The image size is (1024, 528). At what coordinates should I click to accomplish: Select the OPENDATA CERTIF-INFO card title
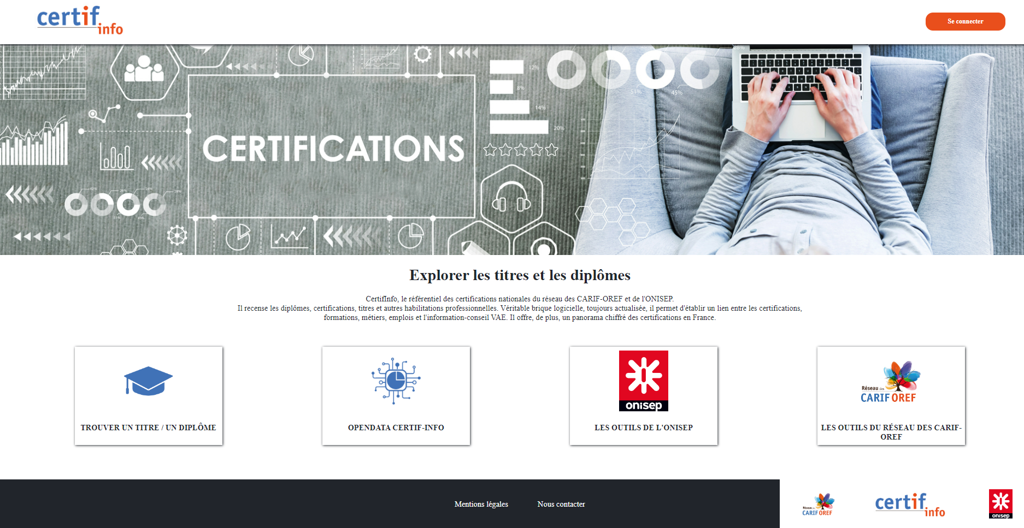click(x=396, y=428)
